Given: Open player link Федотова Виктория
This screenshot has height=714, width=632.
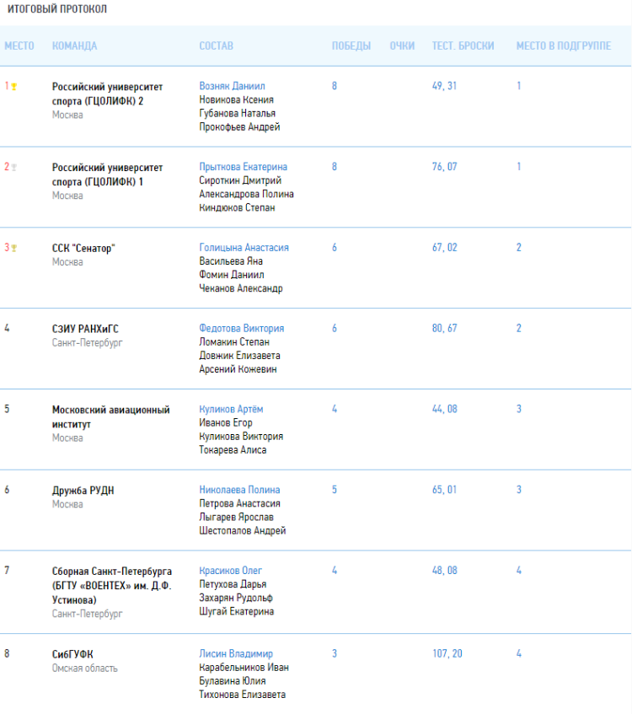Looking at the screenshot, I should tap(241, 328).
